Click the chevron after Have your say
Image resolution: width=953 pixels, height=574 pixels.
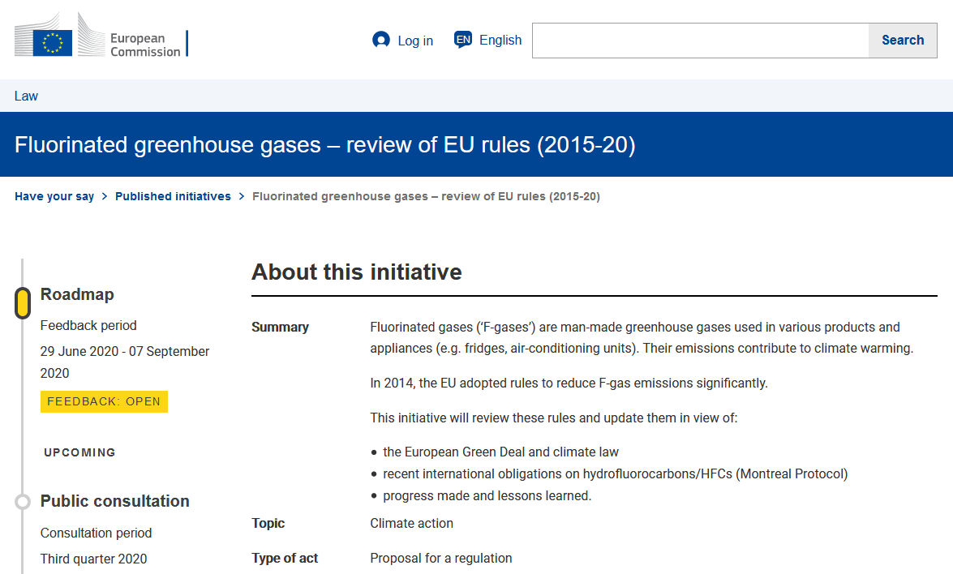coord(105,196)
